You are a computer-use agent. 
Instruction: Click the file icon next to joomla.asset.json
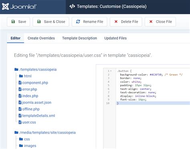[20, 103]
